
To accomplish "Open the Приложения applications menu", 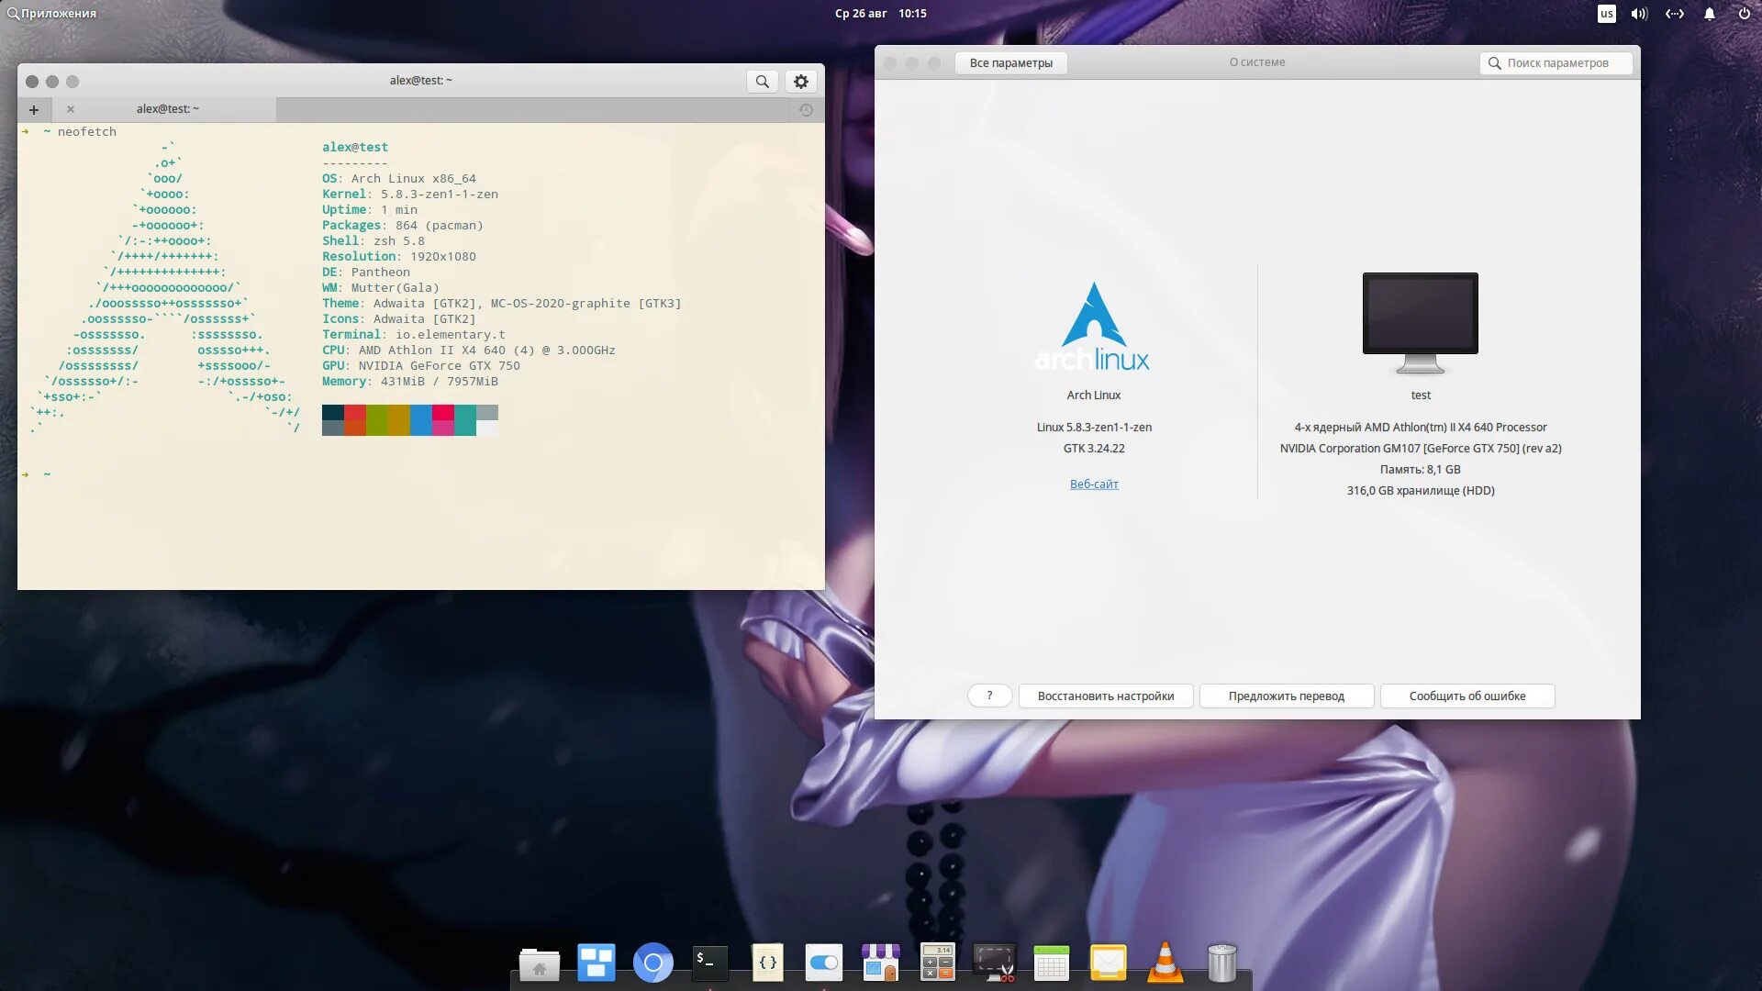I will [51, 14].
